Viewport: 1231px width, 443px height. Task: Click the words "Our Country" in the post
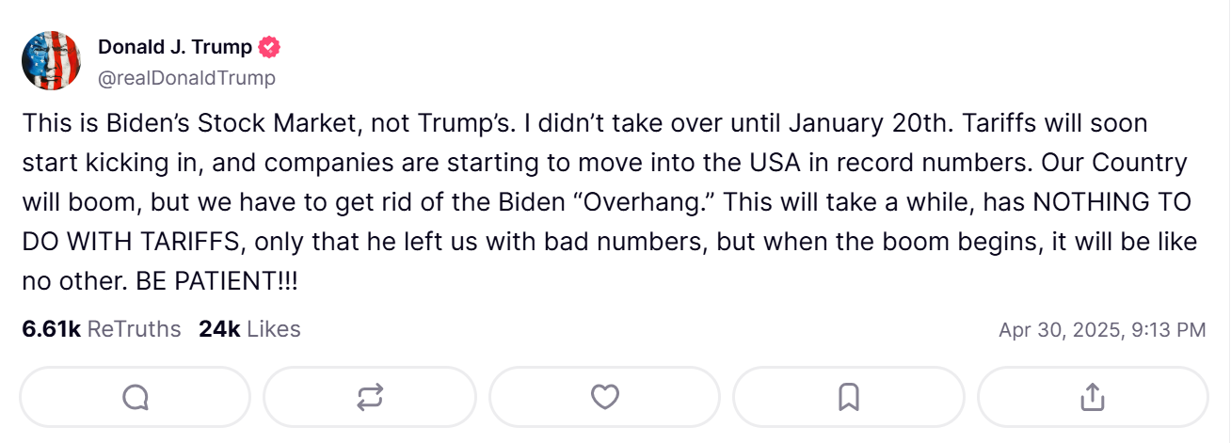(1114, 163)
